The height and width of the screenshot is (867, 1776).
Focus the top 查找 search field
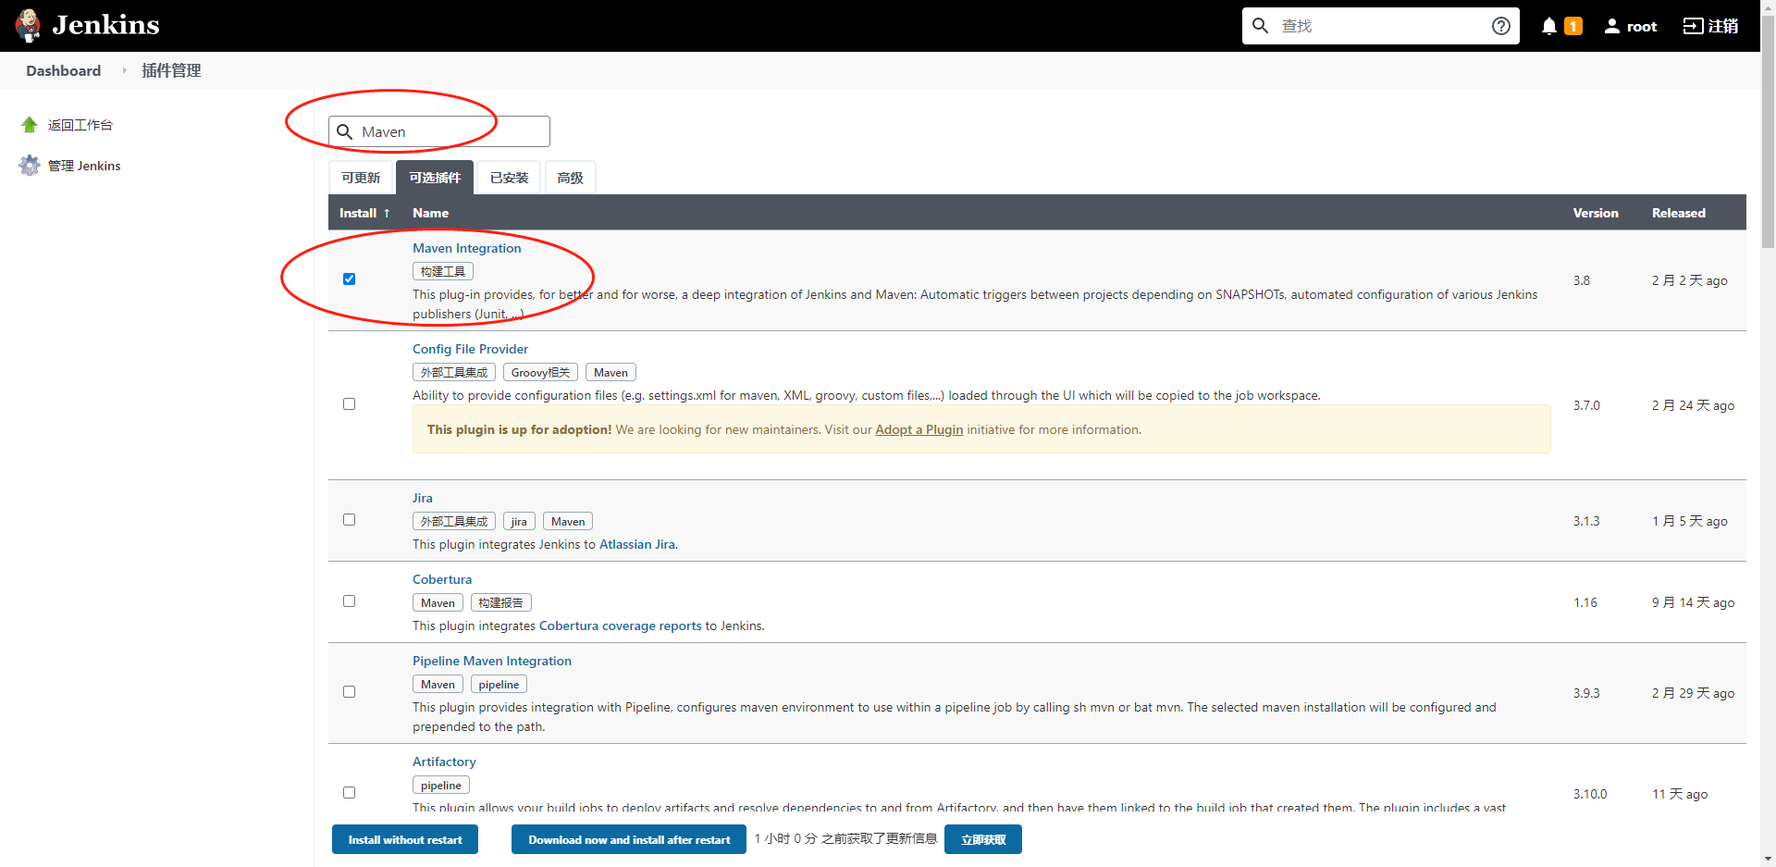click(1381, 26)
